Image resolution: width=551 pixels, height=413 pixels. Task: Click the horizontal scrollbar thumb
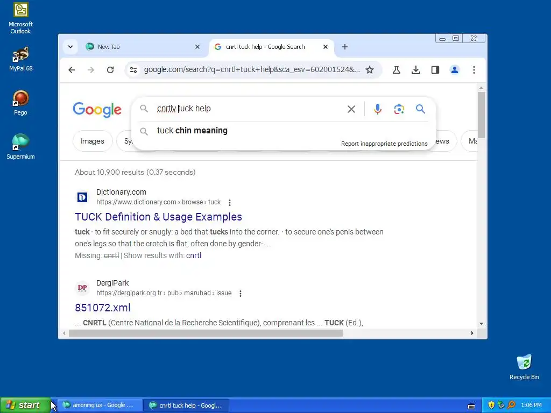[x=206, y=333]
